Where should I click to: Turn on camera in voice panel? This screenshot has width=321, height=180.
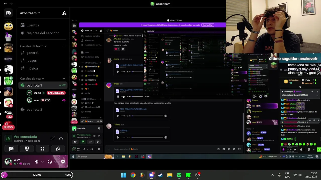tap(11, 148)
